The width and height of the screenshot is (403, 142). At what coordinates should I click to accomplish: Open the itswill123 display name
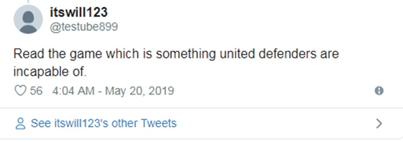[79, 12]
